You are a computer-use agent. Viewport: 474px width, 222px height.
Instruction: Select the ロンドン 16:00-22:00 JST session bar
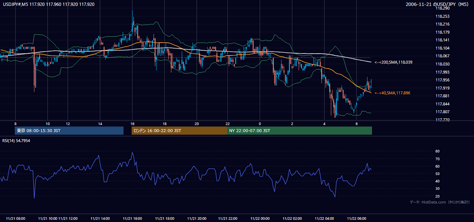coord(179,131)
